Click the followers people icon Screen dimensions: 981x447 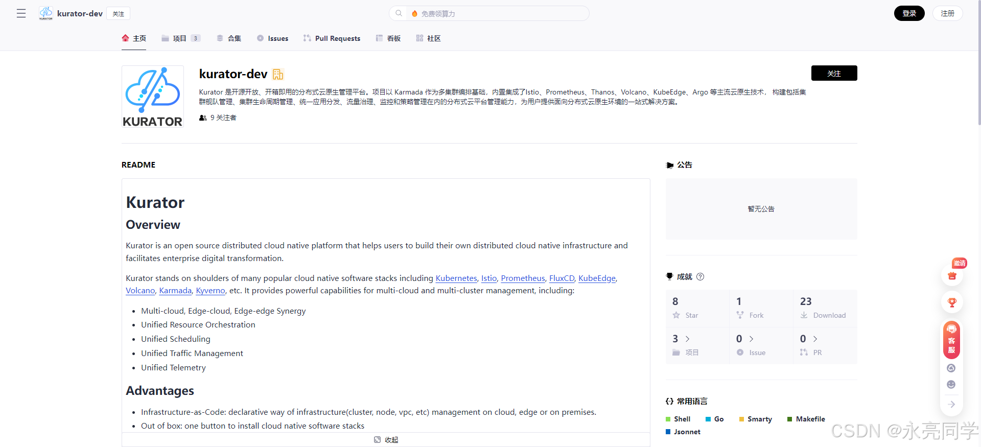(x=203, y=118)
